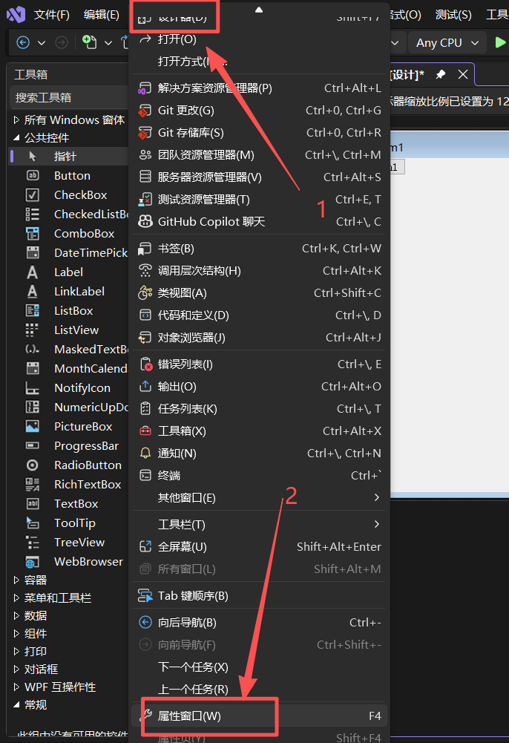Expand the 菜单和工具栏 toolbox group
Image resolution: width=509 pixels, height=743 pixels.
click(x=16, y=598)
